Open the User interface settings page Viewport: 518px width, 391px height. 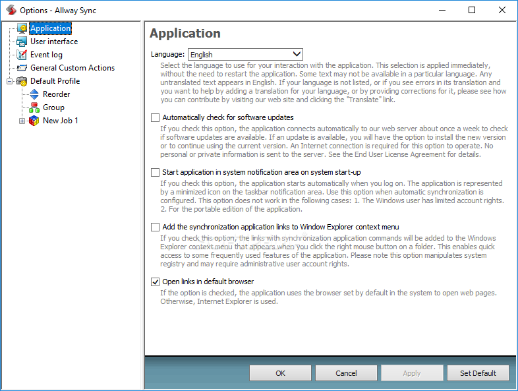point(54,42)
